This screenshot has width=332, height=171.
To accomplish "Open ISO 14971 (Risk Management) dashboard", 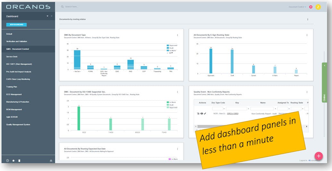I will [x=19, y=64].
